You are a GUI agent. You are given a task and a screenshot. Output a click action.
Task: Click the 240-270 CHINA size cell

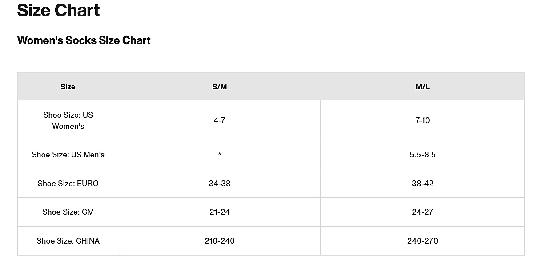pos(422,241)
